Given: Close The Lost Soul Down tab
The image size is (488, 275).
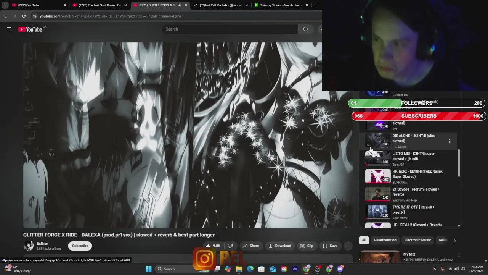Looking at the screenshot, I should (125, 5).
